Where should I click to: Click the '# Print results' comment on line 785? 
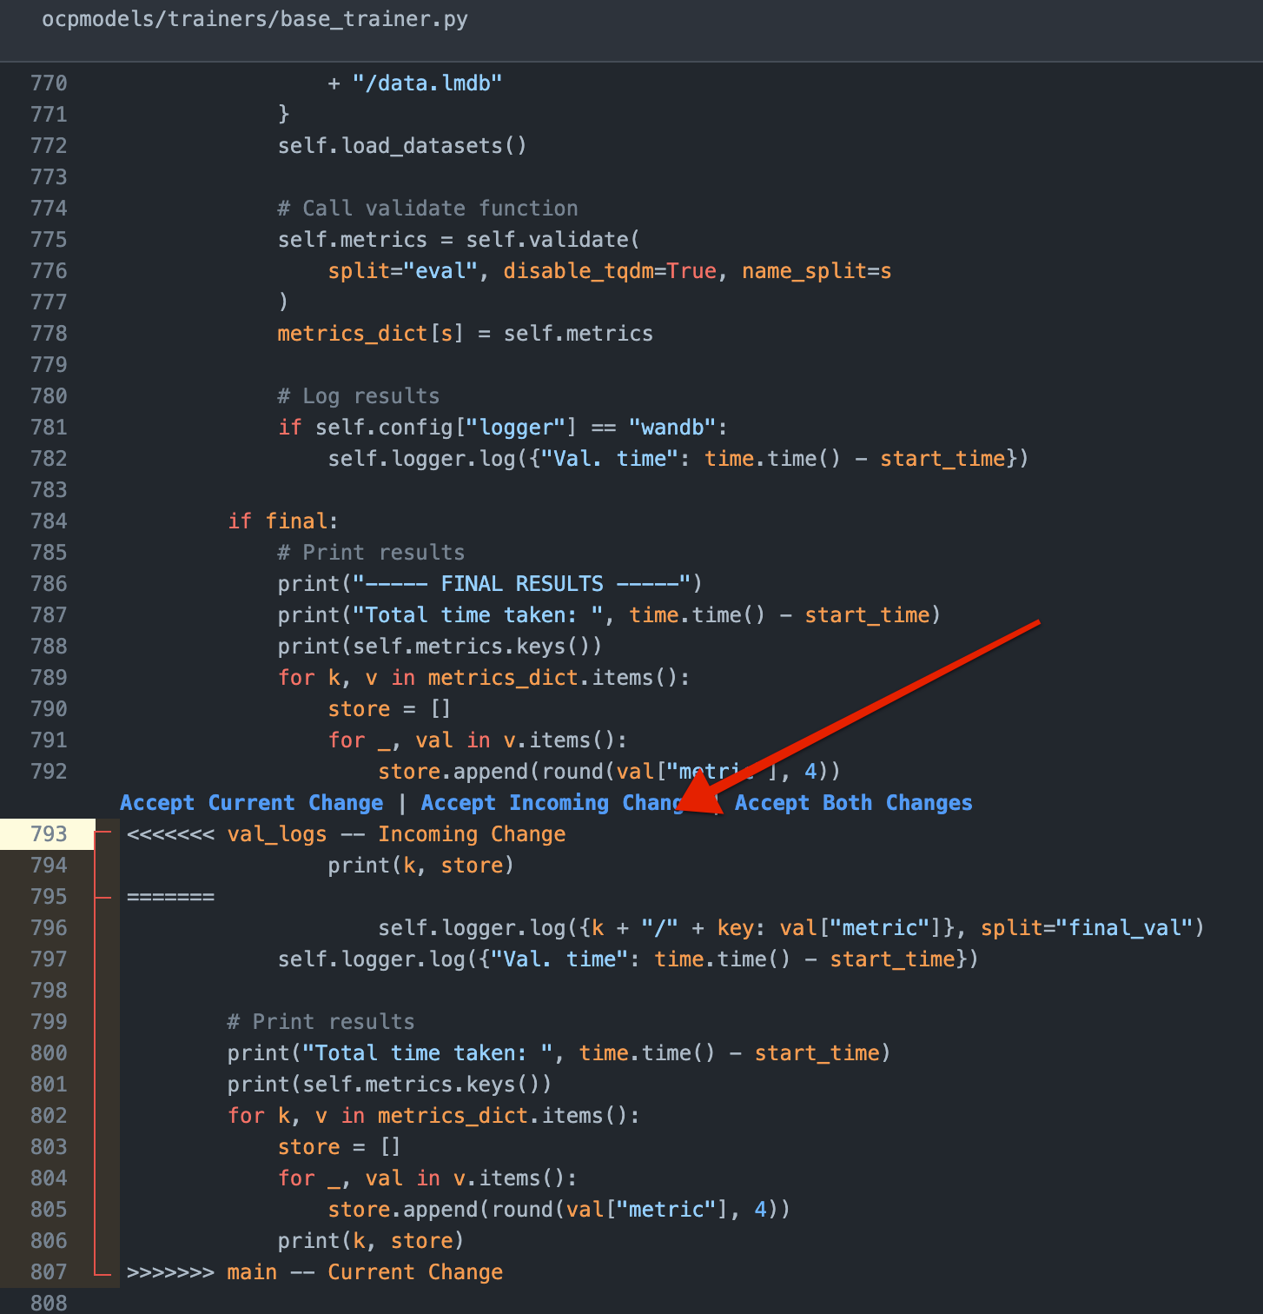click(371, 553)
